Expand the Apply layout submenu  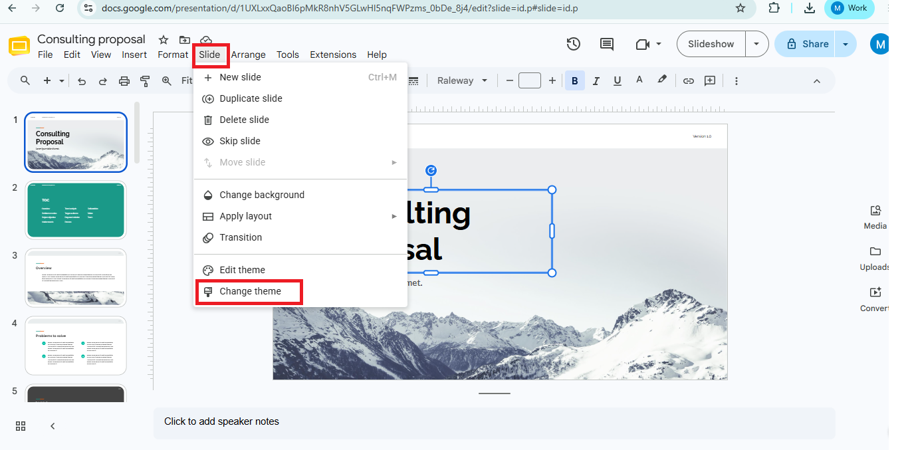(x=300, y=216)
